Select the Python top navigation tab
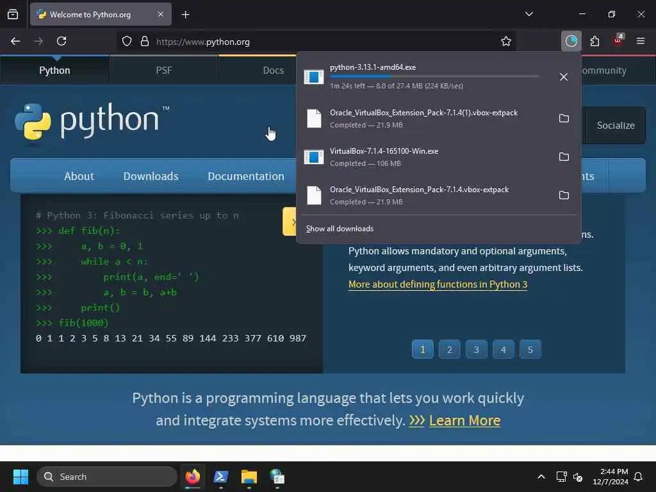Viewport: 656px width, 492px height. (x=54, y=70)
